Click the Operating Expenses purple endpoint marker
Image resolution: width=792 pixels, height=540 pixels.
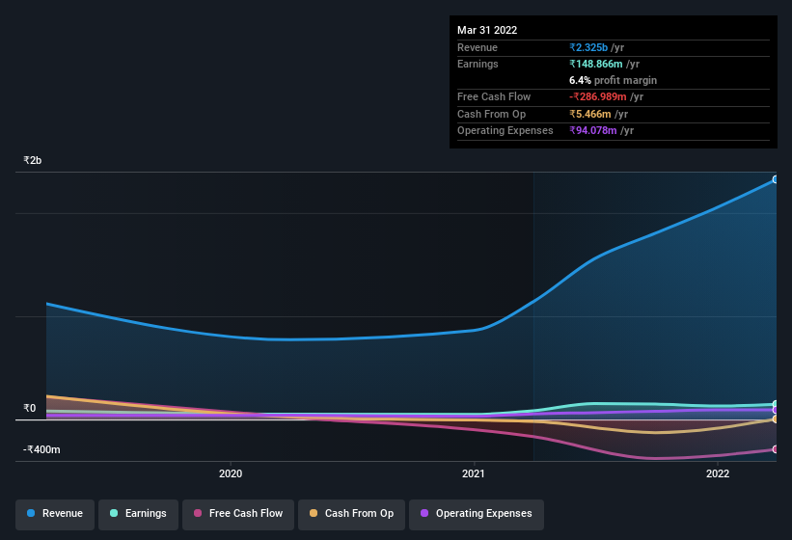pos(776,410)
